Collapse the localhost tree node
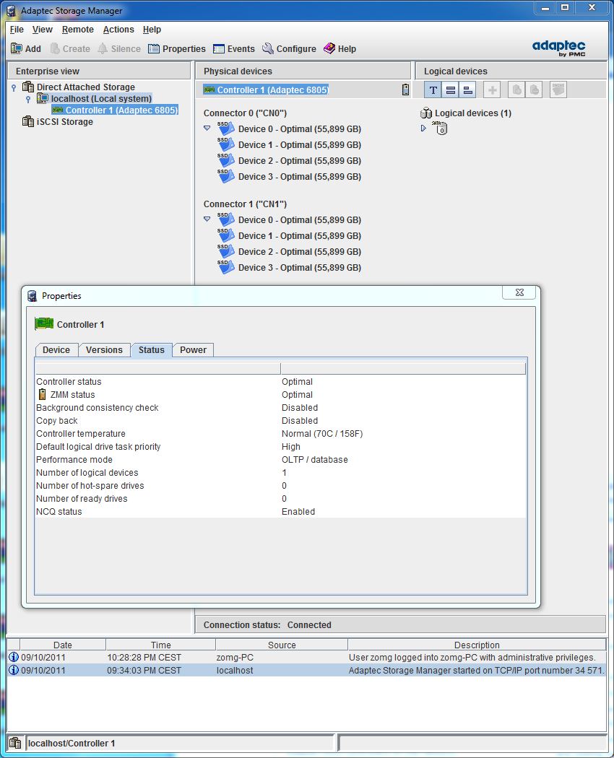 pos(28,99)
